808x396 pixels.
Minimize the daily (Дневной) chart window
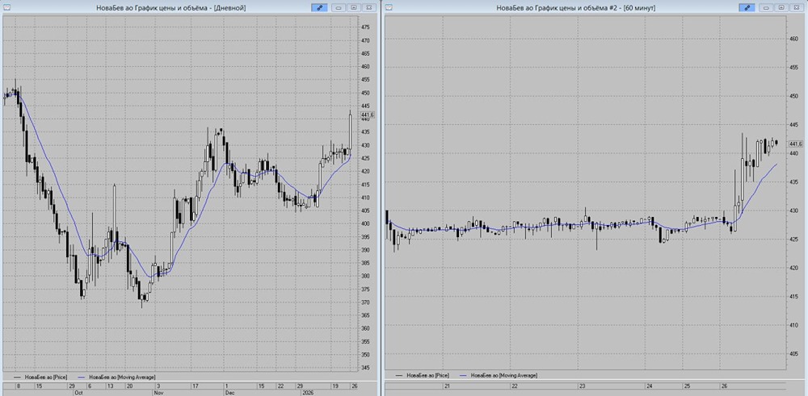339,8
